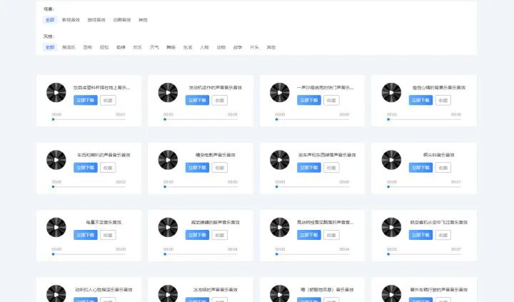
Task: Seek the progress bar of 电量不足
Action: click(x=89, y=254)
